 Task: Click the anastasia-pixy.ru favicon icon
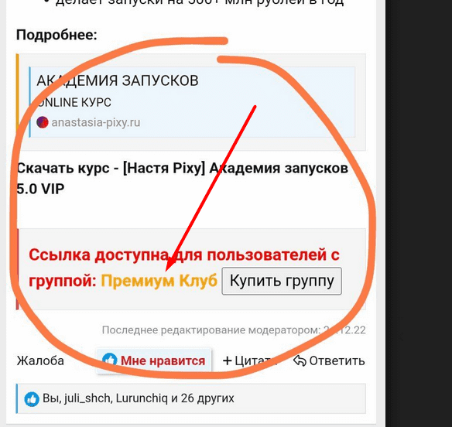point(43,122)
